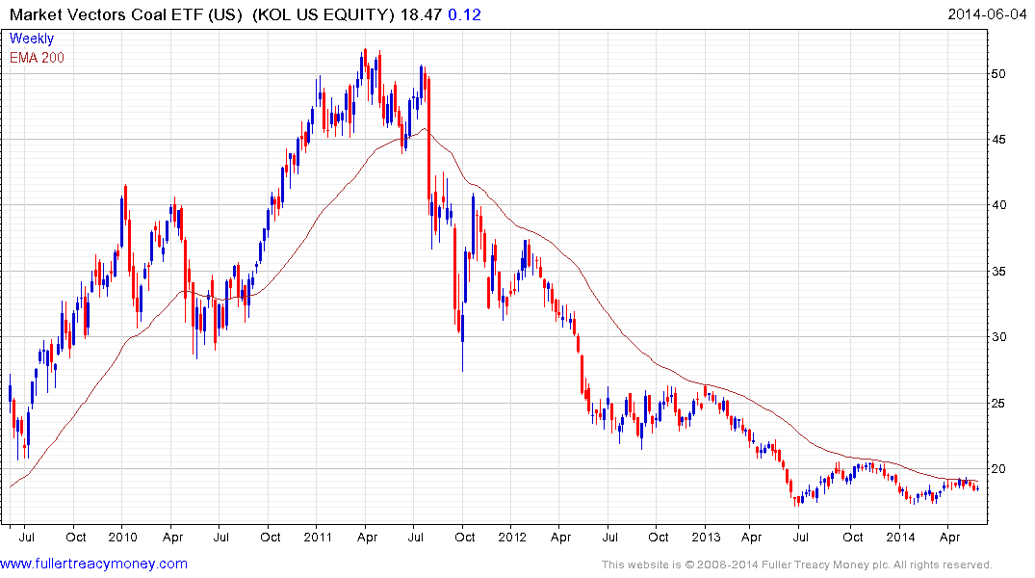Viewport: 1035px width, 578px height.
Task: Click the 25 price axis label
Action: 998,403
